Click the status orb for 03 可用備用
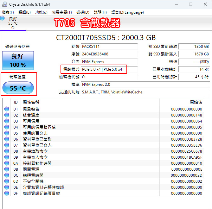212x209 pixels. click(x=7, y=121)
